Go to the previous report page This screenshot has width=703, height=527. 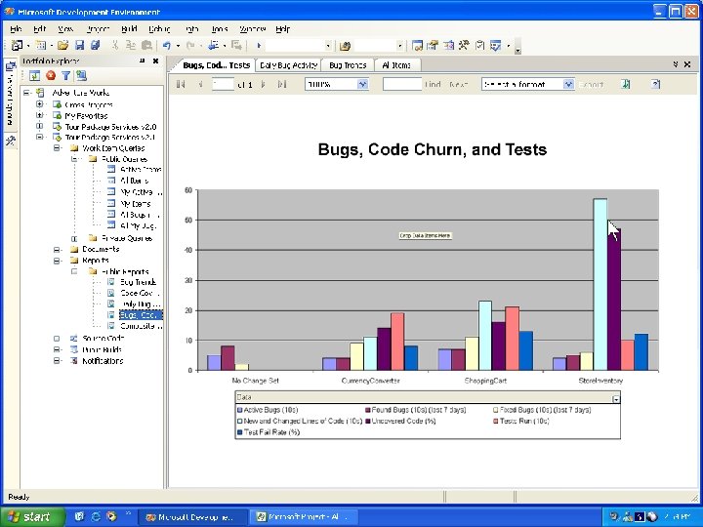(x=200, y=84)
